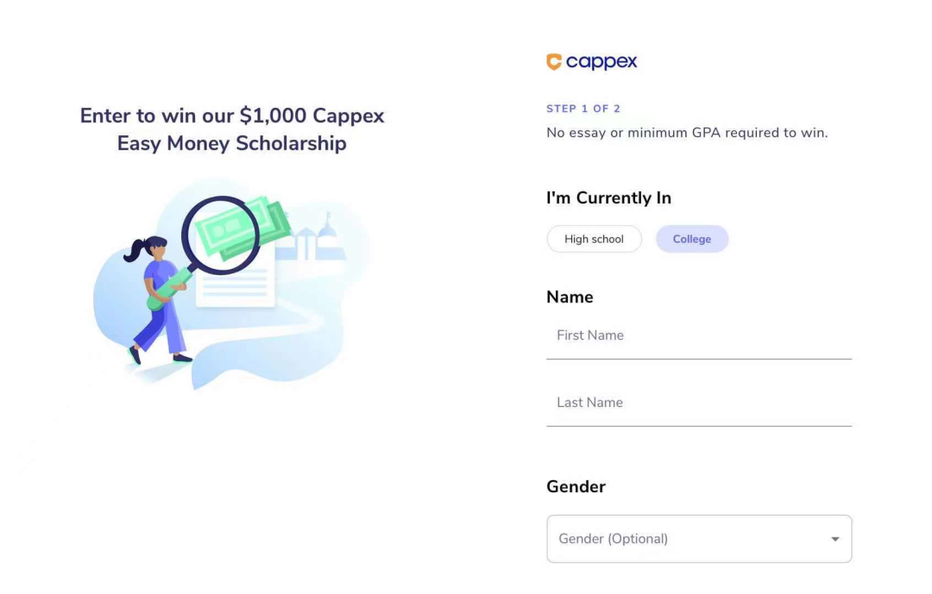The height and width of the screenshot is (594, 932).
Task: Click the 'No essay or minimum GPA' text
Action: (687, 133)
